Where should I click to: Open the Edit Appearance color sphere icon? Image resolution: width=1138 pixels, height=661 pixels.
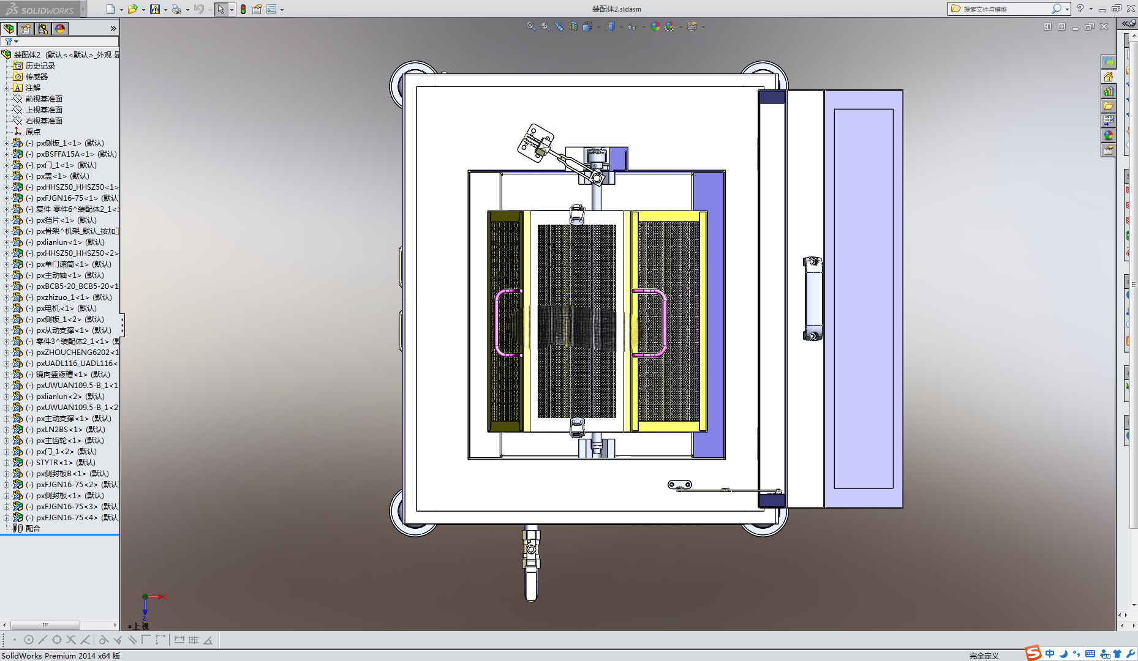click(x=655, y=26)
